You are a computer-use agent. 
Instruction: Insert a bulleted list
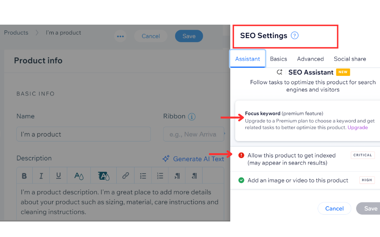click(143, 176)
